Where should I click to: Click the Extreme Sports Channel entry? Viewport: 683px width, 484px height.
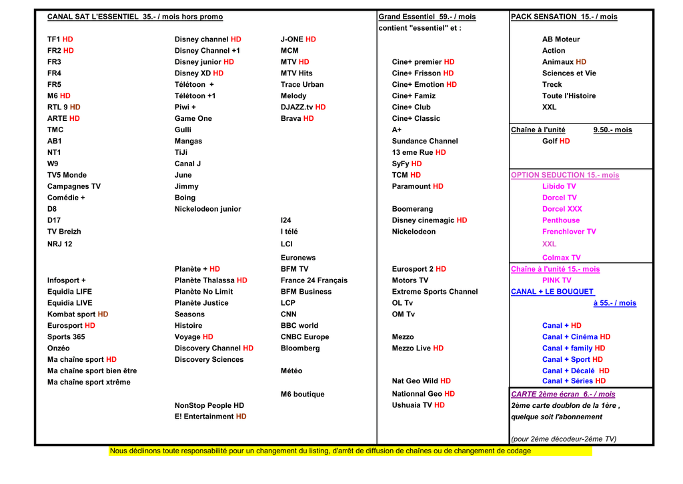[x=434, y=292]
